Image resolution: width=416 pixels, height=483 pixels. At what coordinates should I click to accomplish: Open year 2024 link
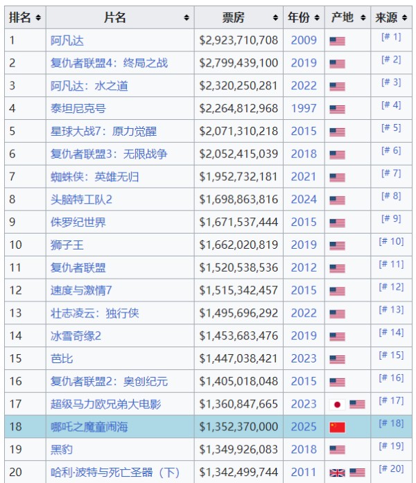point(304,200)
